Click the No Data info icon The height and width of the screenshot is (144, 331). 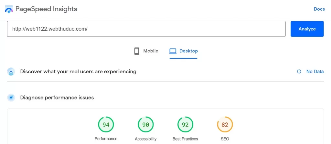299,72
